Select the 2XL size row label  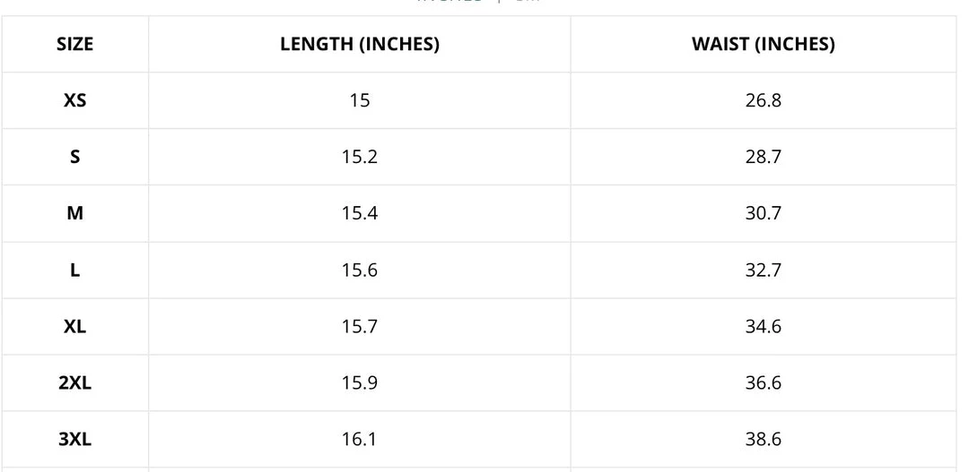[74, 382]
